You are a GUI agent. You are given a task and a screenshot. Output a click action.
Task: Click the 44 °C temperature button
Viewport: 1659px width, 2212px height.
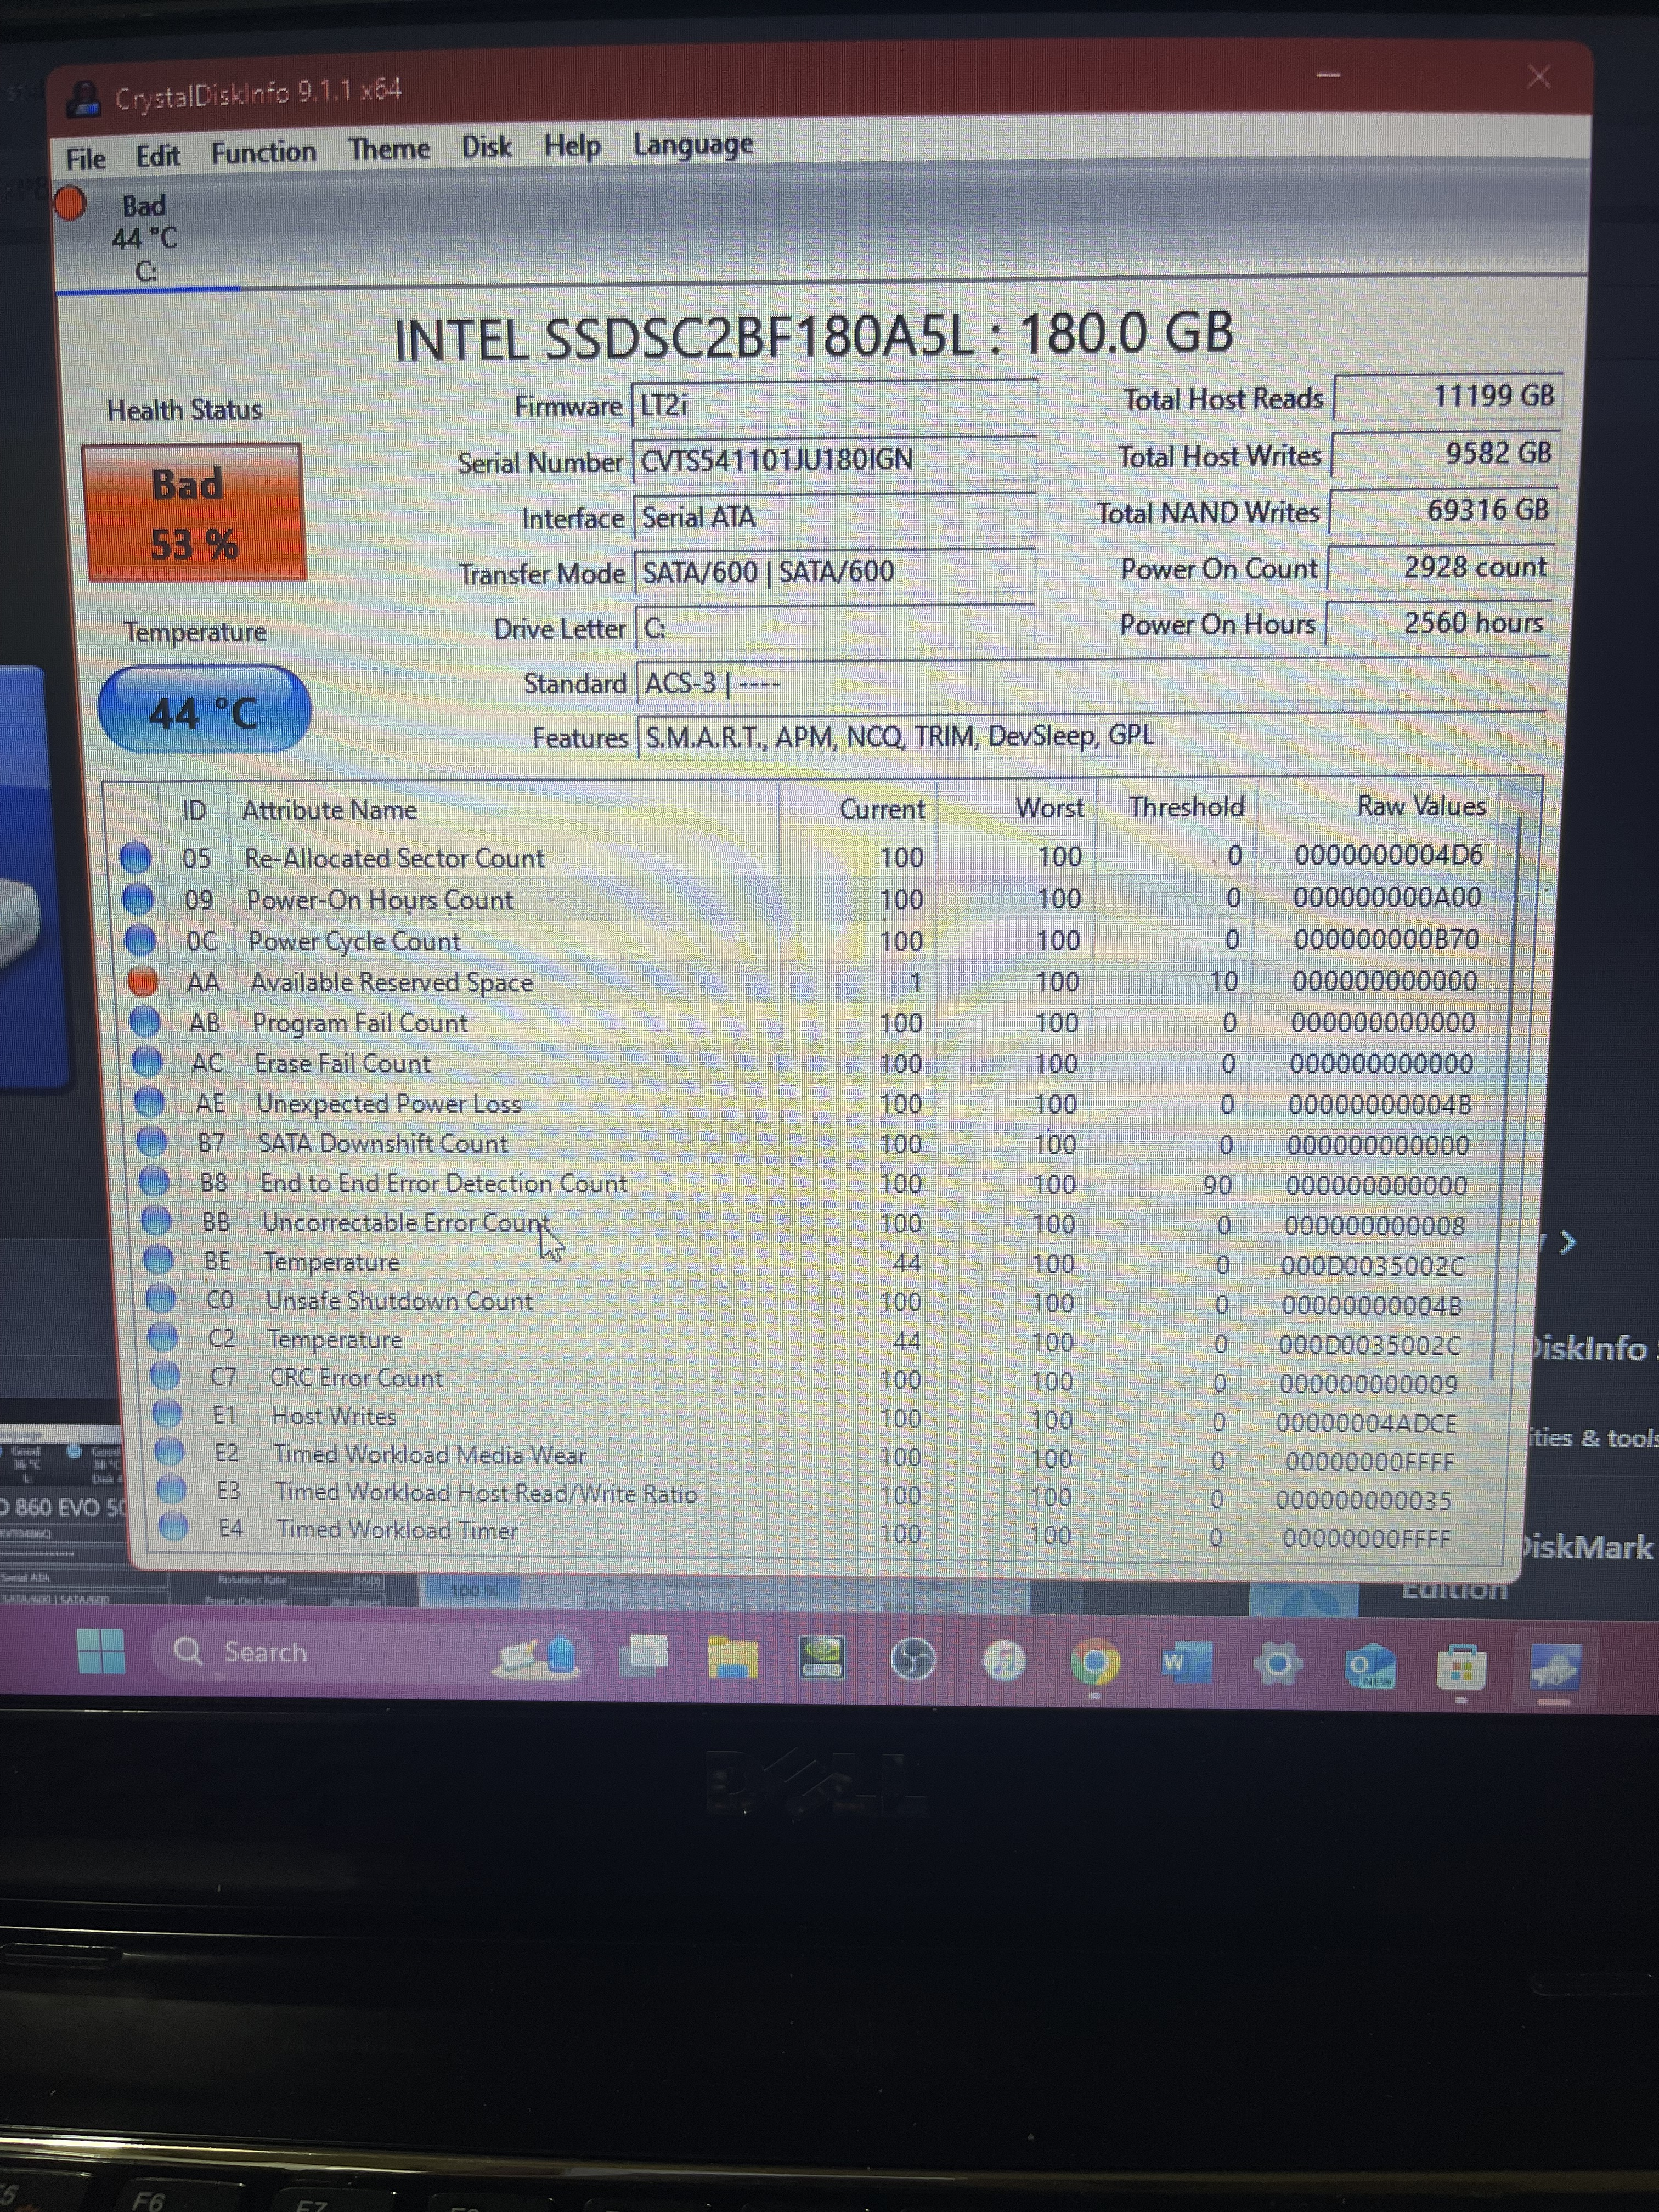click(x=205, y=711)
